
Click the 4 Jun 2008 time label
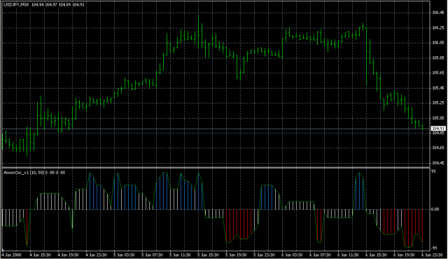pos(12,255)
